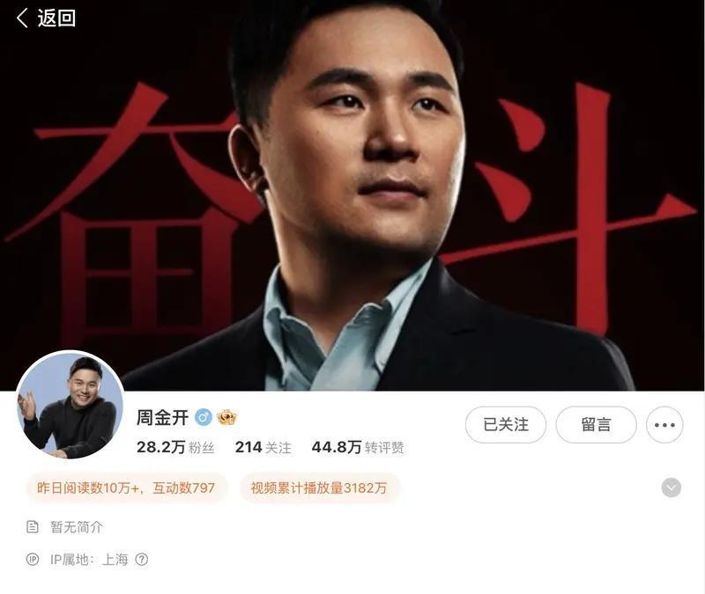
Task: Open the 留言 message button
Action: coord(597,425)
